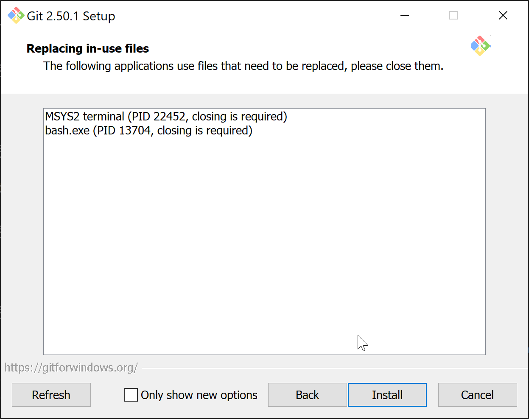Click the "Git 2.50.1 Setup" title bar text
The height and width of the screenshot is (419, 529).
tap(71, 16)
